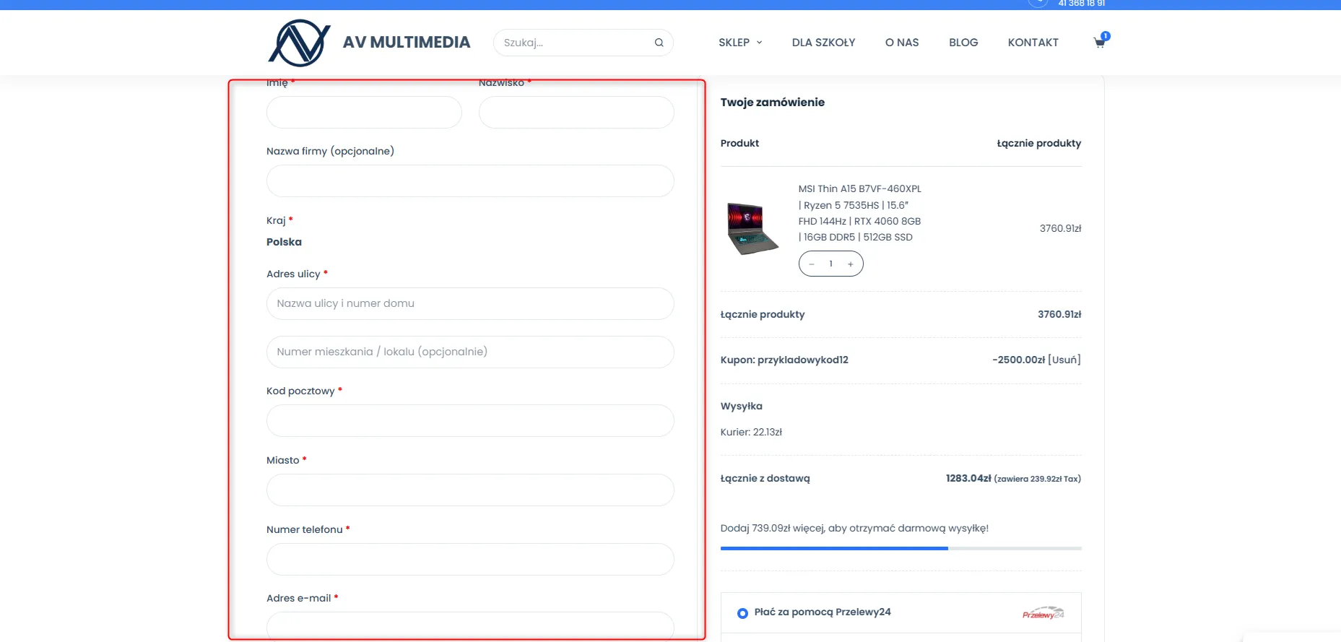Click the product price 3760.91zł

pos(1060,229)
